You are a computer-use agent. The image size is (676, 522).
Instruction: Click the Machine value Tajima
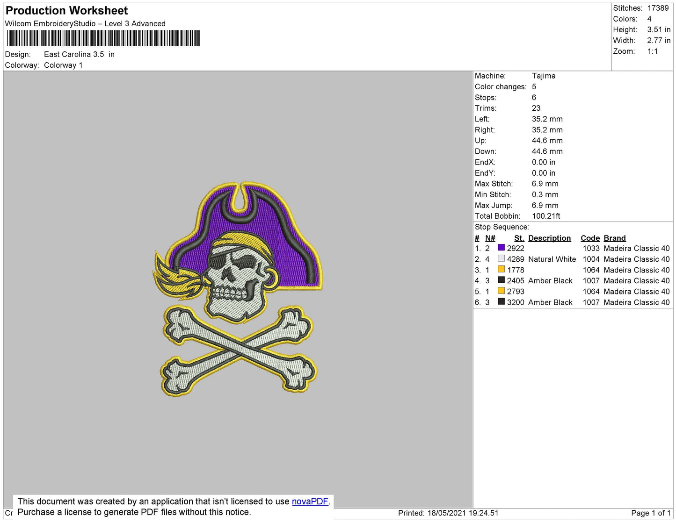coord(544,76)
